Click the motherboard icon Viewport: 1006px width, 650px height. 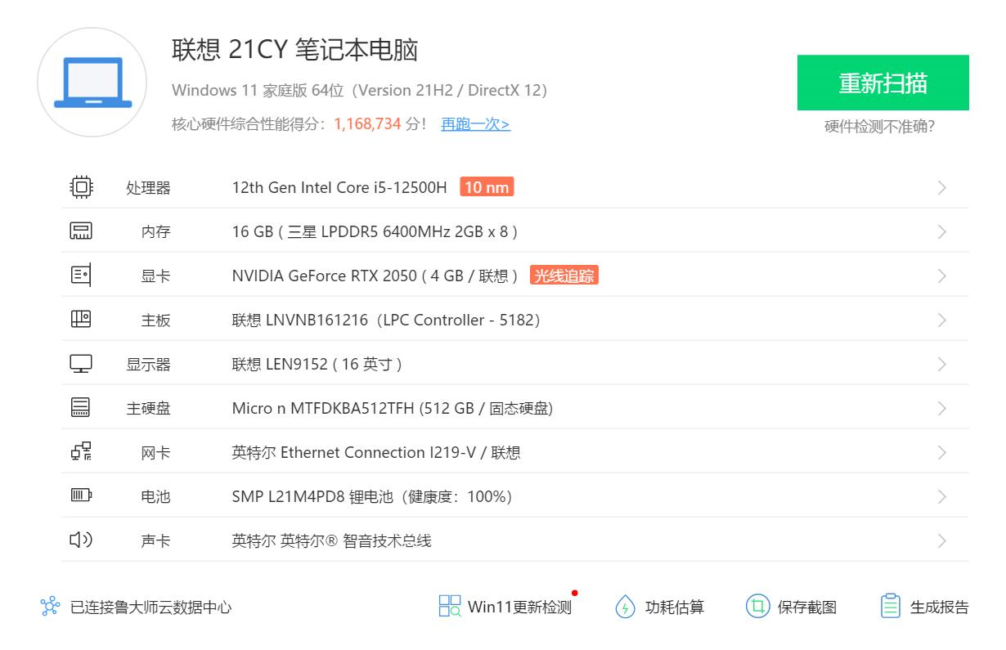(81, 320)
